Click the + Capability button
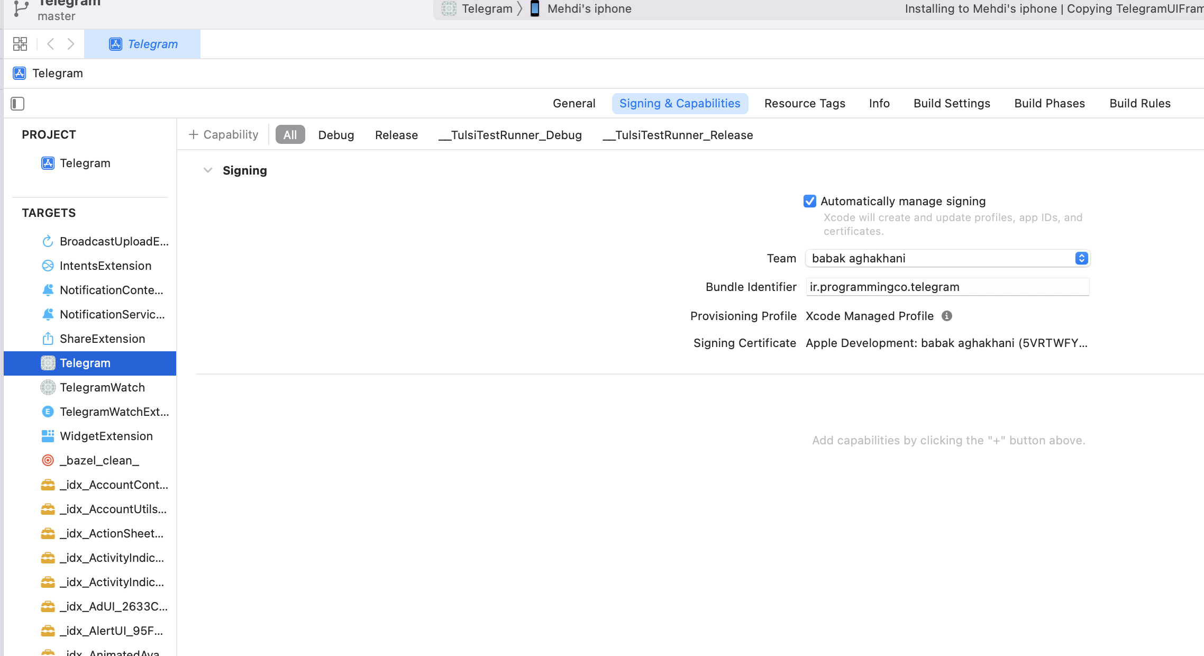Image resolution: width=1204 pixels, height=656 pixels. pyautogui.click(x=223, y=134)
